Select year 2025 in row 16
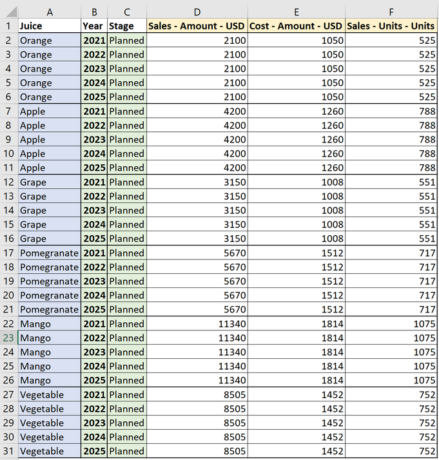Viewport: 439px width, 460px height. pyautogui.click(x=94, y=238)
